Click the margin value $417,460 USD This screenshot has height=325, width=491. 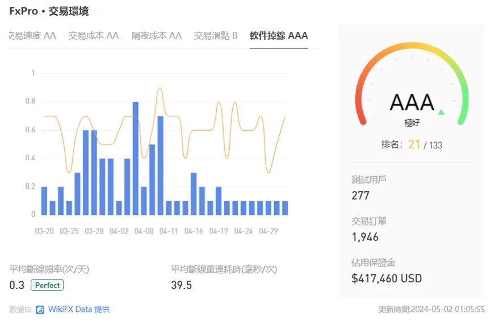pos(387,278)
